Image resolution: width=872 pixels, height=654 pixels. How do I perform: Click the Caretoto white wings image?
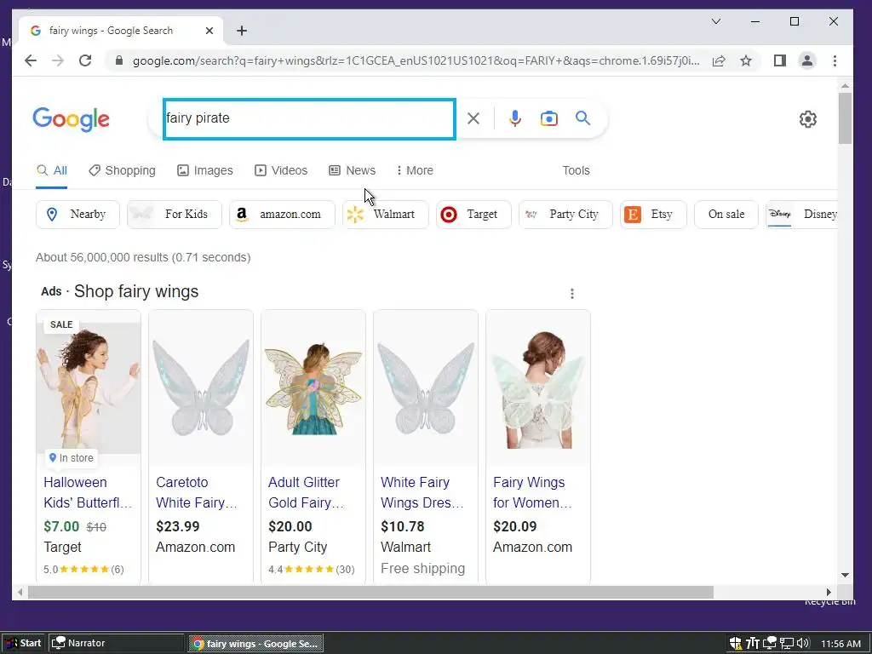point(201,388)
